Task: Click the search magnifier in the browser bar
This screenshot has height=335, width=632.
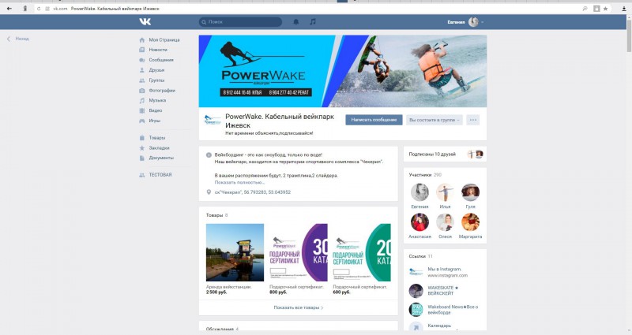Action: click(x=585, y=9)
